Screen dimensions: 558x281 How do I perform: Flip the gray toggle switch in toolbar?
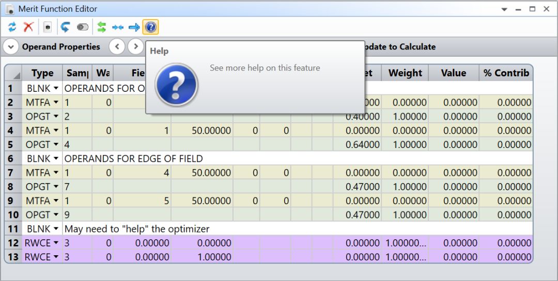tap(82, 27)
